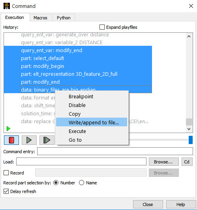The width and height of the screenshot is (197, 210).
Task: Click the Command entry text field
Action: (115, 151)
